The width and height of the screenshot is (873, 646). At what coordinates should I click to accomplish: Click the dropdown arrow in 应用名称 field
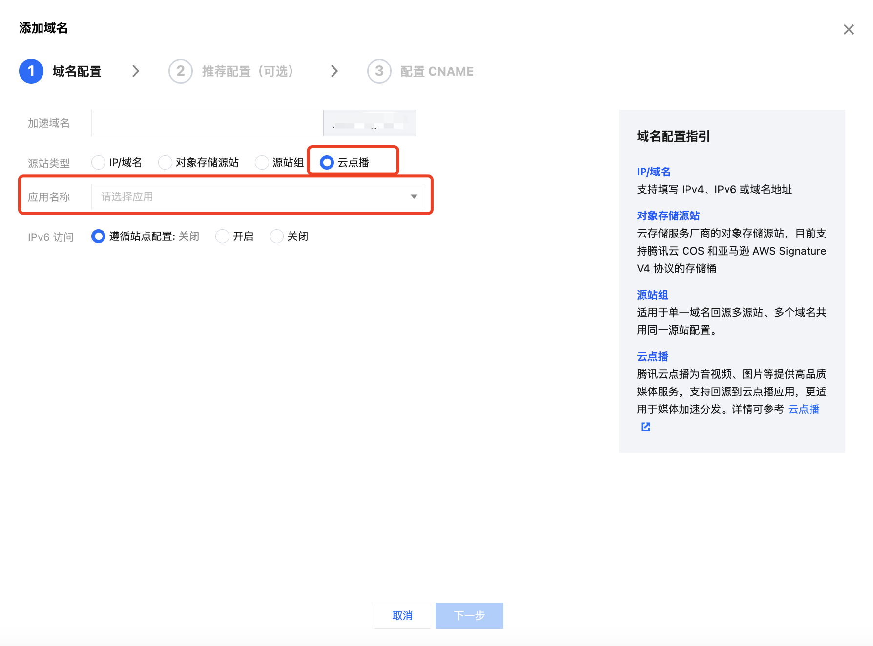[x=414, y=197]
